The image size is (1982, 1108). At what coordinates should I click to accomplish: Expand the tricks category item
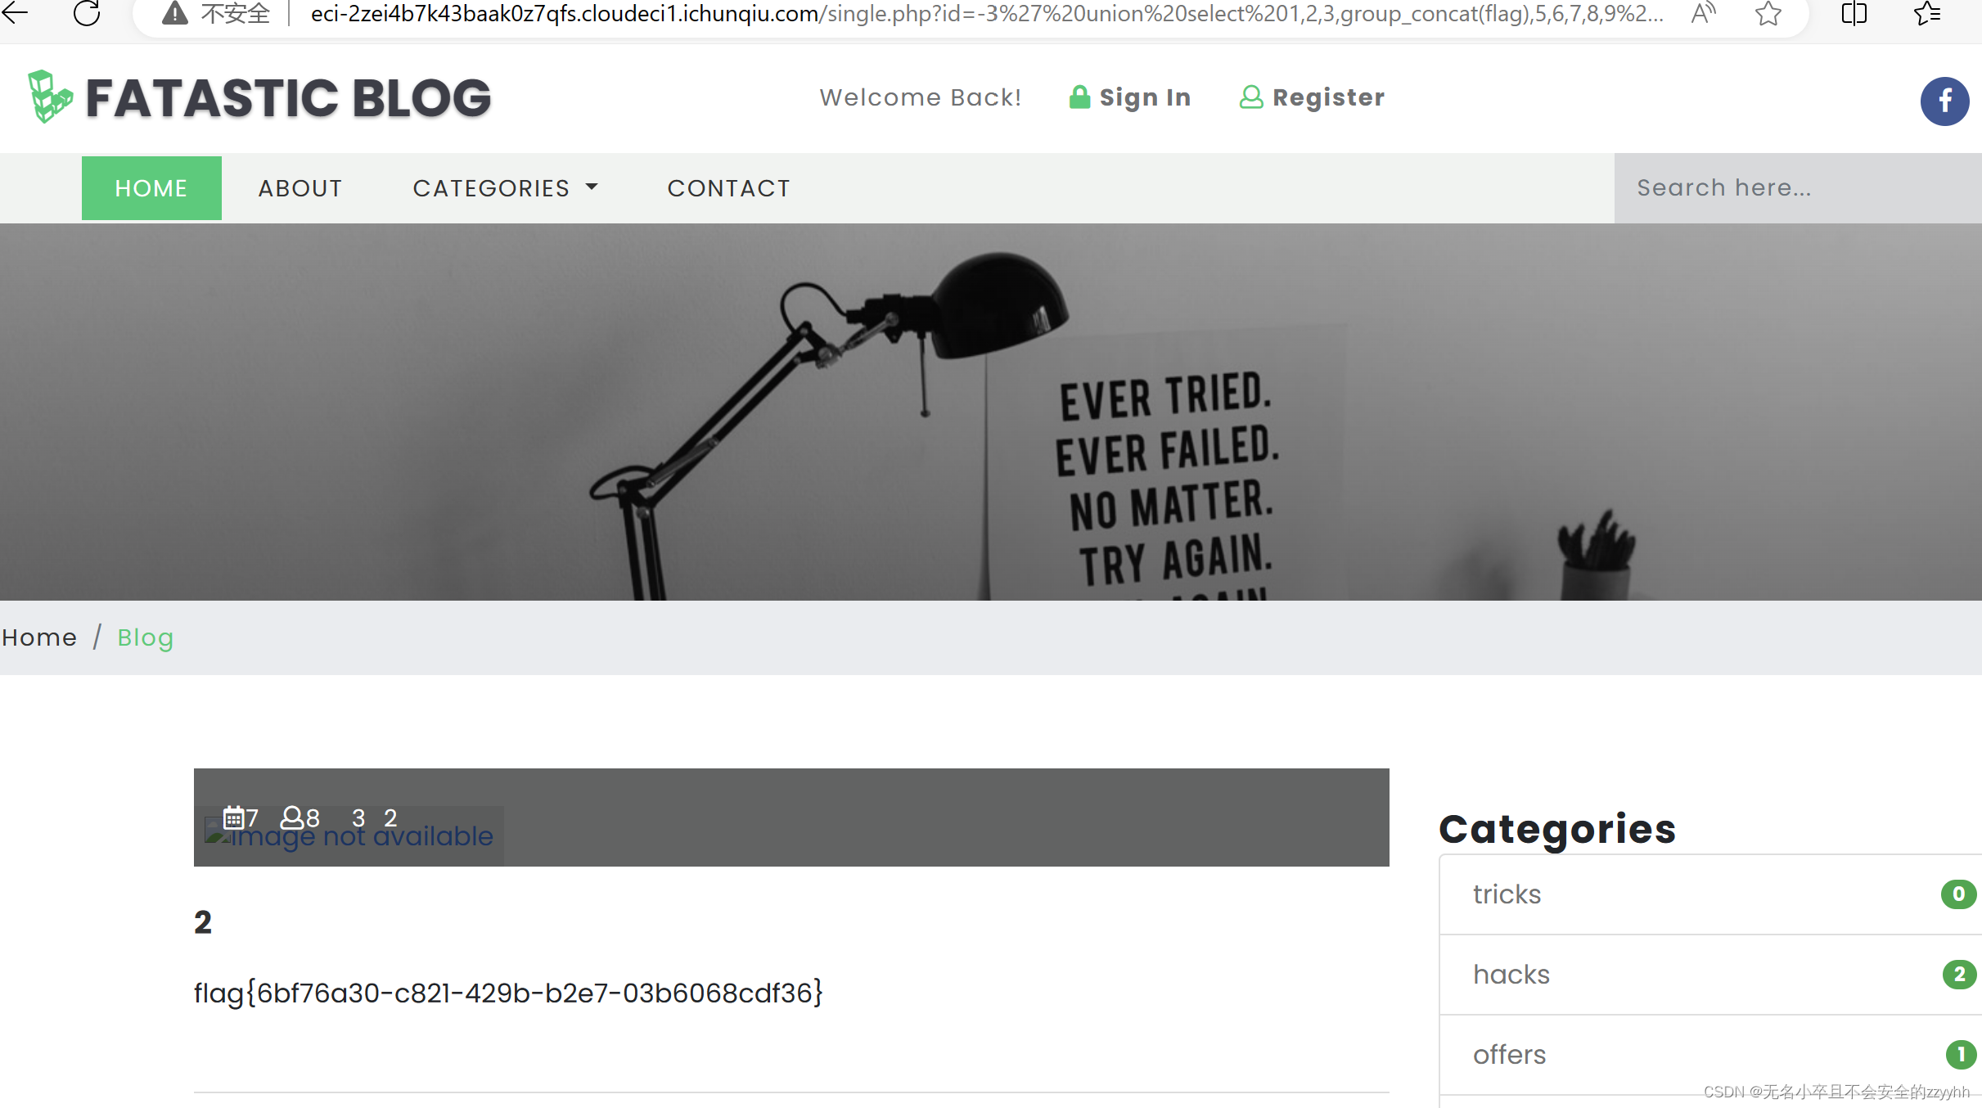coord(1506,894)
